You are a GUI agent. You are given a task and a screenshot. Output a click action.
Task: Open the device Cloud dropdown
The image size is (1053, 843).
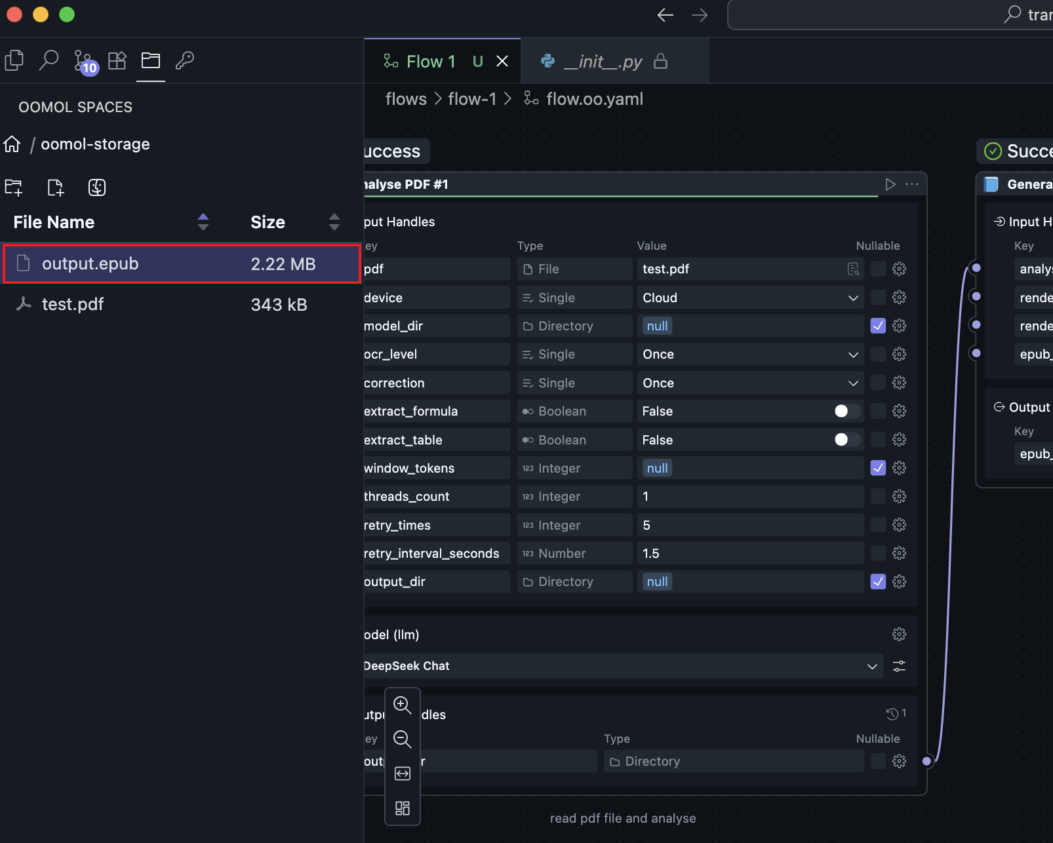click(x=749, y=298)
